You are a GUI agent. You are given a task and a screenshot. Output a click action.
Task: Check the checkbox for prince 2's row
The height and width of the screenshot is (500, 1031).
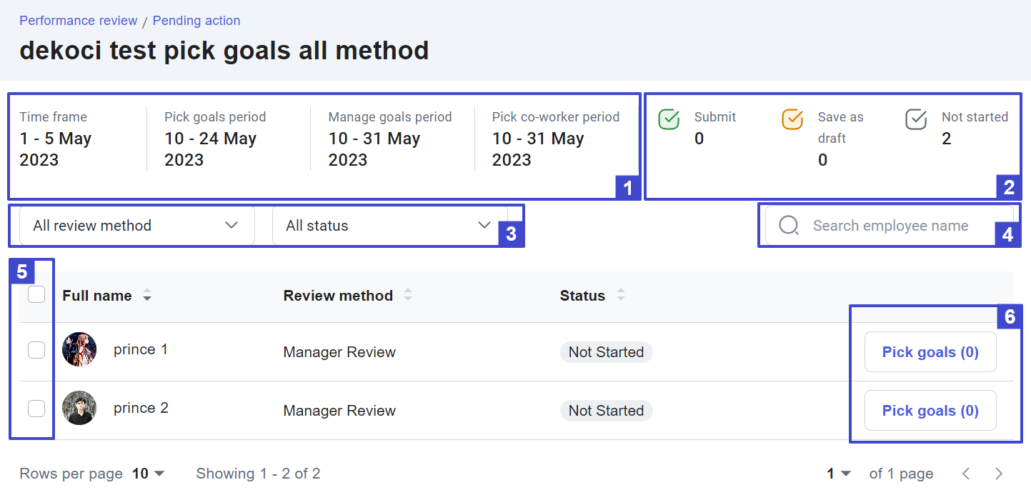click(x=36, y=408)
